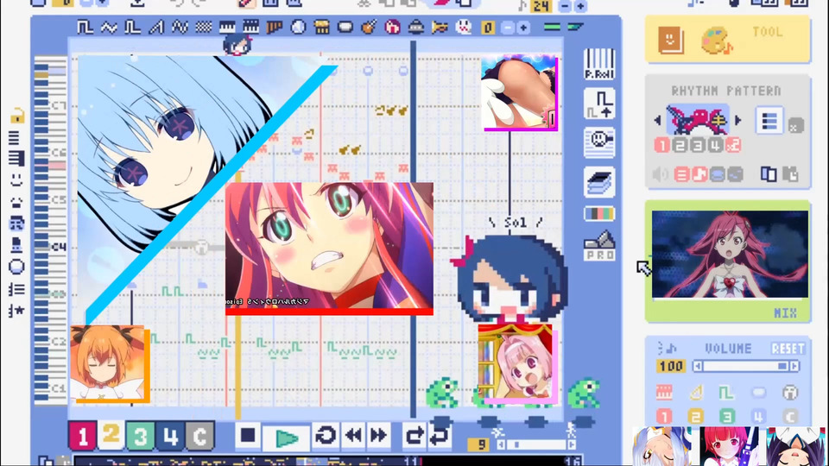This screenshot has height=466, width=829.
Task: Open the stacked layers tool
Action: click(599, 182)
